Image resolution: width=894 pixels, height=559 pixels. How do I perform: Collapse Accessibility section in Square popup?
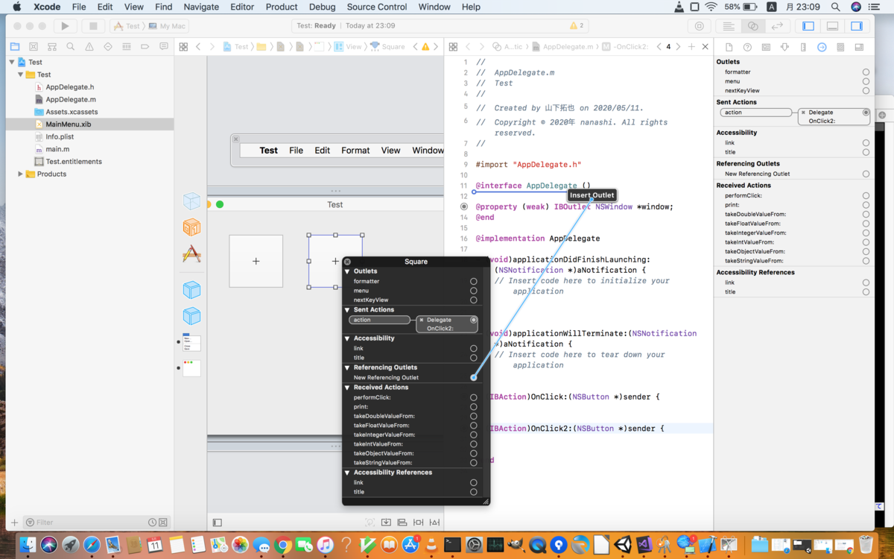(347, 338)
